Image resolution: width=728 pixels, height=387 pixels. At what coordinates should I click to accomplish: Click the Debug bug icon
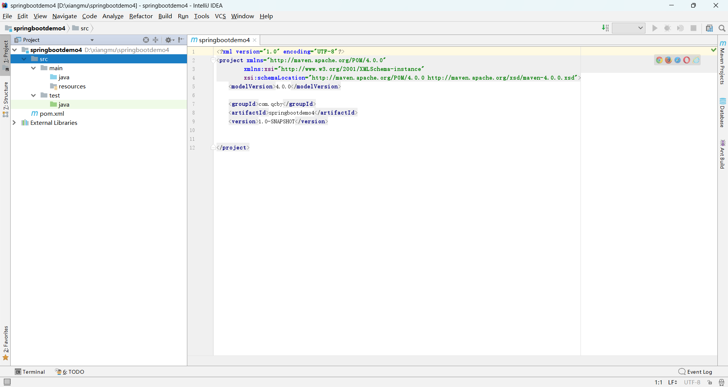(668, 28)
